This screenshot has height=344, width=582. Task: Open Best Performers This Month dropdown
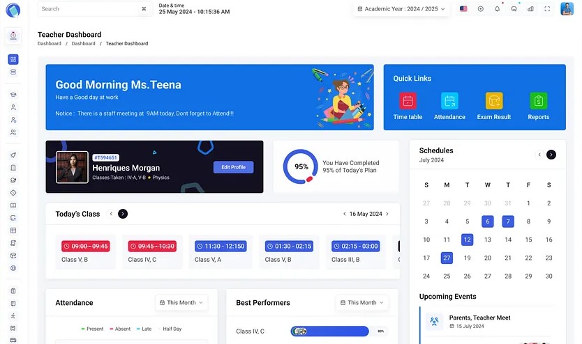point(362,302)
